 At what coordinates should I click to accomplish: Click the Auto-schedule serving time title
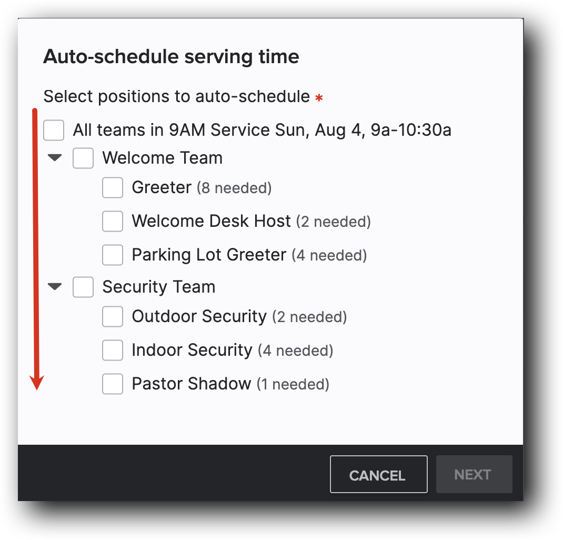pyautogui.click(x=171, y=56)
